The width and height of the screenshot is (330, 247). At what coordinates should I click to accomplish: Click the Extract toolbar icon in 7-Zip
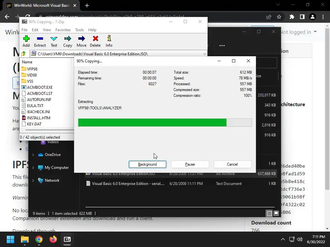[x=40, y=41]
